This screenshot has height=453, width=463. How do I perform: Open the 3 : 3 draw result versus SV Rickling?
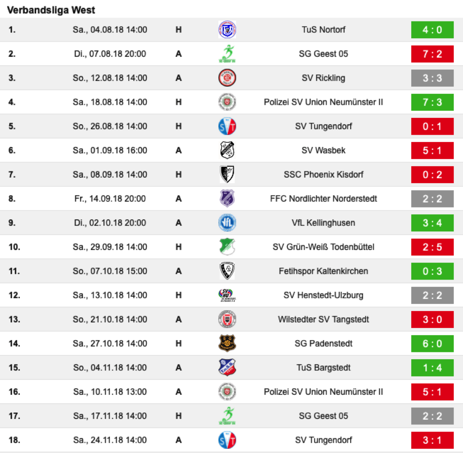click(x=432, y=78)
